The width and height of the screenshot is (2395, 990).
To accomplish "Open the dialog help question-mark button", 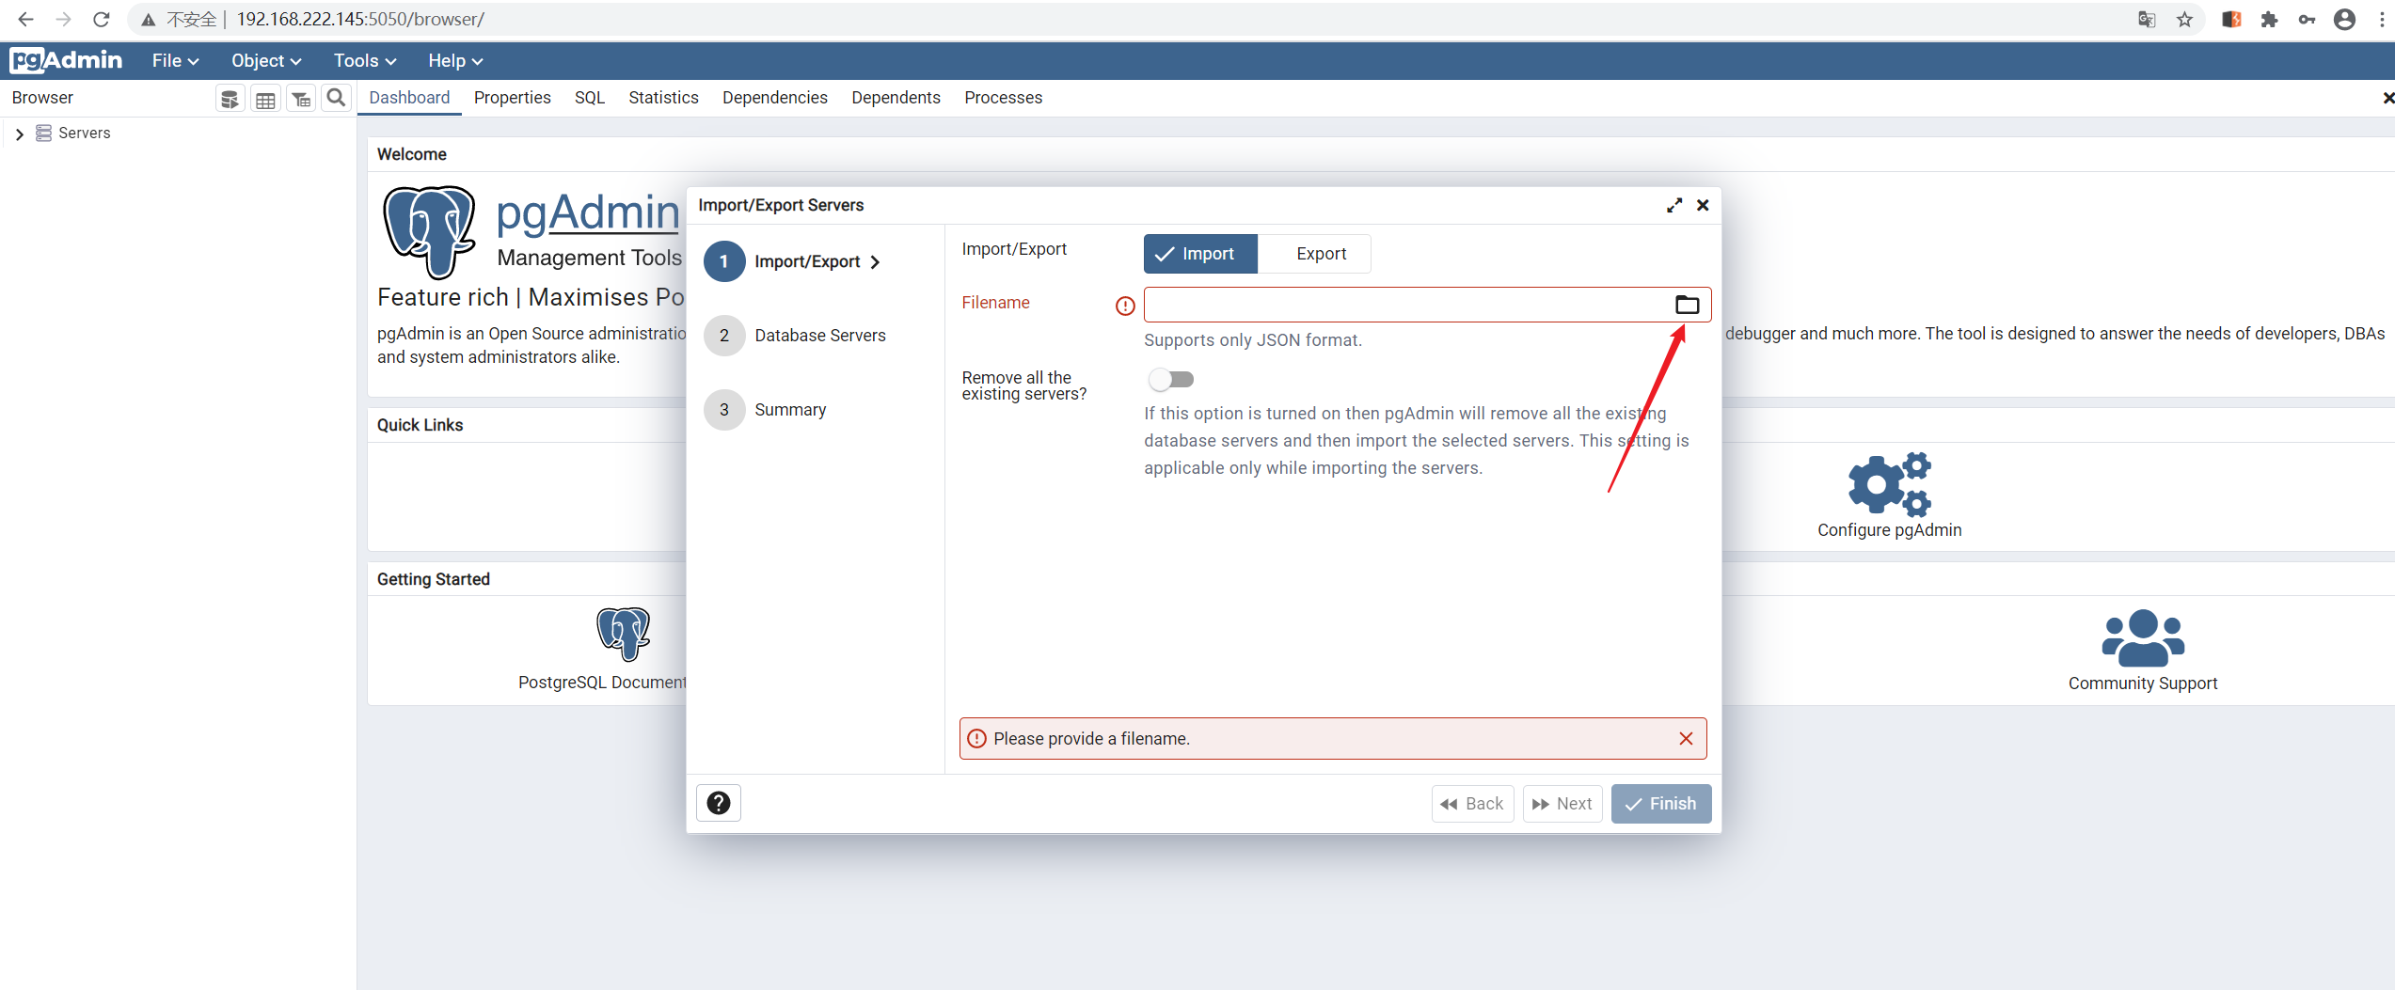I will (x=718, y=803).
